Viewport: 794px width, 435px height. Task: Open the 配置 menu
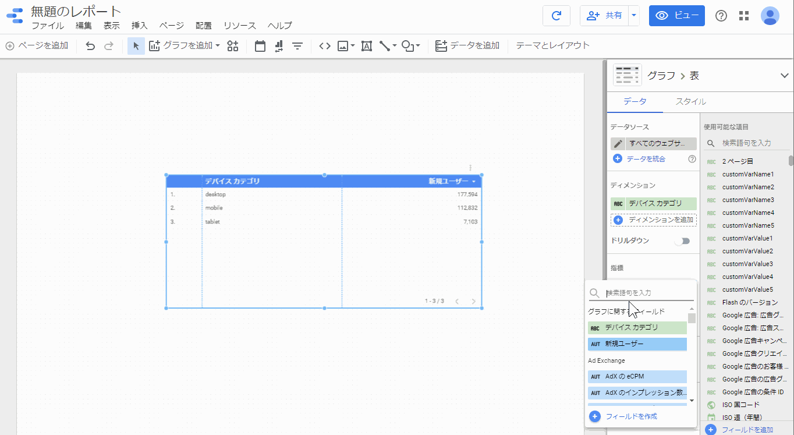point(204,26)
